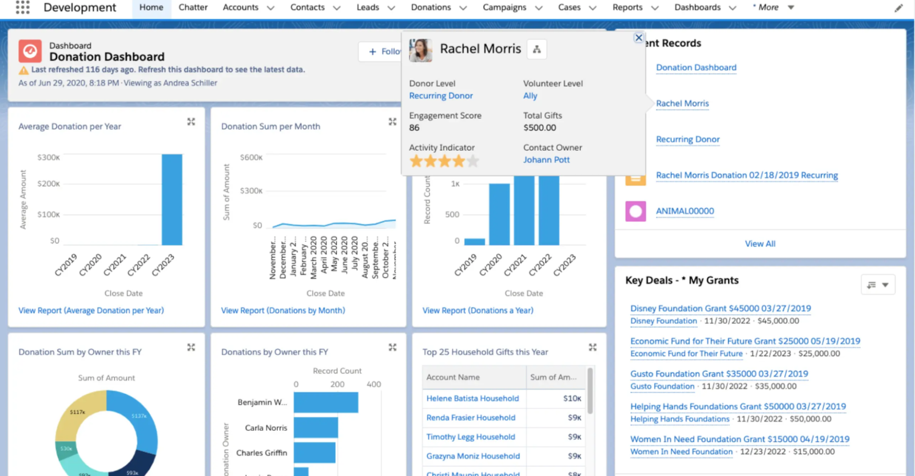Image resolution: width=915 pixels, height=476 pixels.
Task: Open contact owner Johann Pott
Action: (x=546, y=160)
